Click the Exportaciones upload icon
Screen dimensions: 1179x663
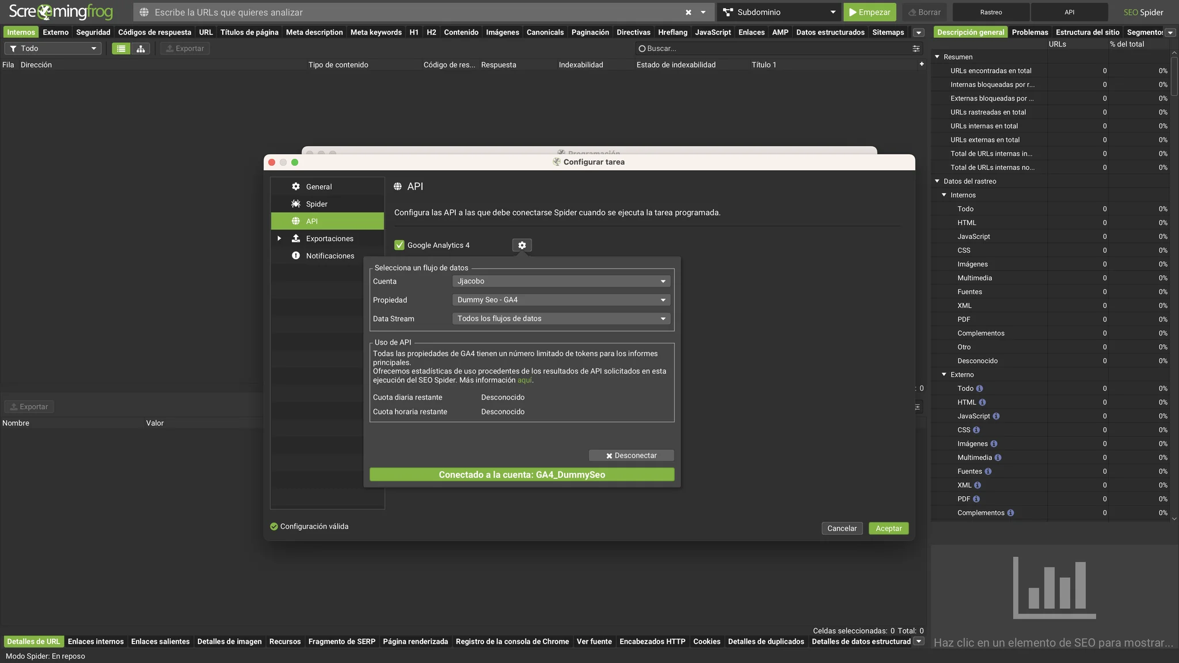[x=296, y=238]
